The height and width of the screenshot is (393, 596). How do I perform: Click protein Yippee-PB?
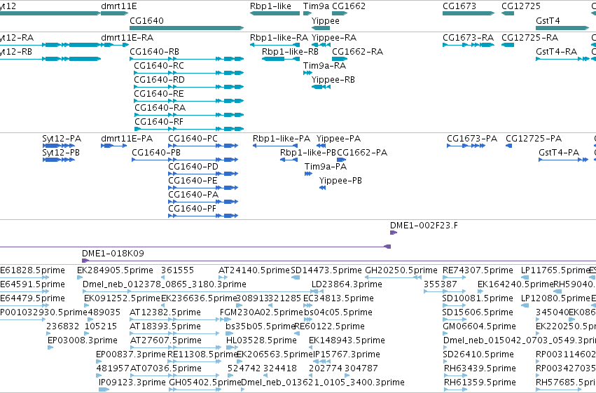(x=340, y=181)
